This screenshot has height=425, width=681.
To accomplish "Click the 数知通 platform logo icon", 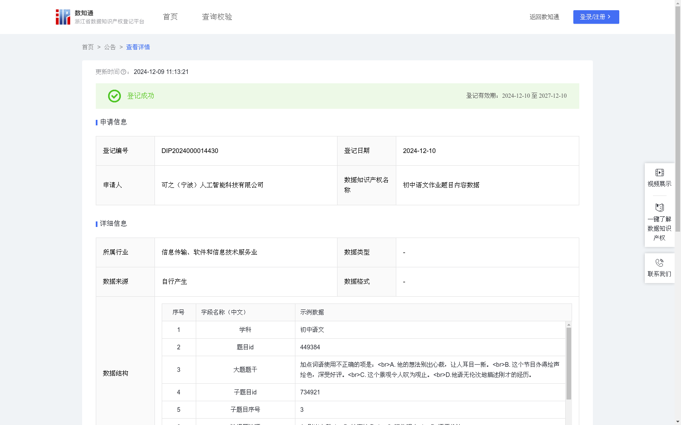I will (x=63, y=17).
